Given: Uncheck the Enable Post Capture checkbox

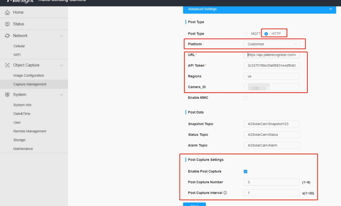Looking at the screenshot, I should click(245, 172).
